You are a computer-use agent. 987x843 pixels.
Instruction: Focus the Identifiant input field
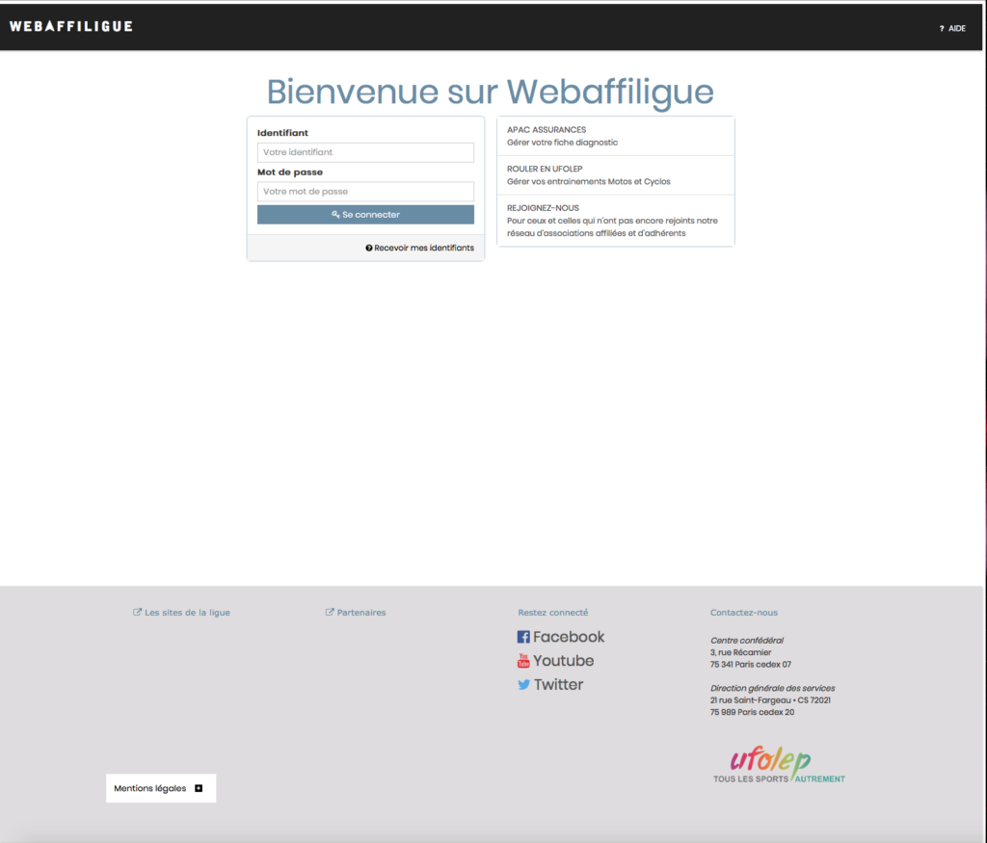pos(365,152)
